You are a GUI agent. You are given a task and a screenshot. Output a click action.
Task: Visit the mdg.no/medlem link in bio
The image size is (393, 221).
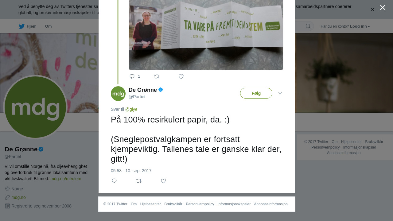[x=66, y=179]
